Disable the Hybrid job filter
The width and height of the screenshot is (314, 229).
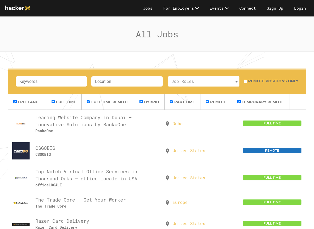coord(141,102)
